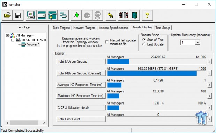Collapse the DESKTOP-G7Q1F manager node
Screen dimensions: 216x133
pyautogui.click(x=13, y=40)
